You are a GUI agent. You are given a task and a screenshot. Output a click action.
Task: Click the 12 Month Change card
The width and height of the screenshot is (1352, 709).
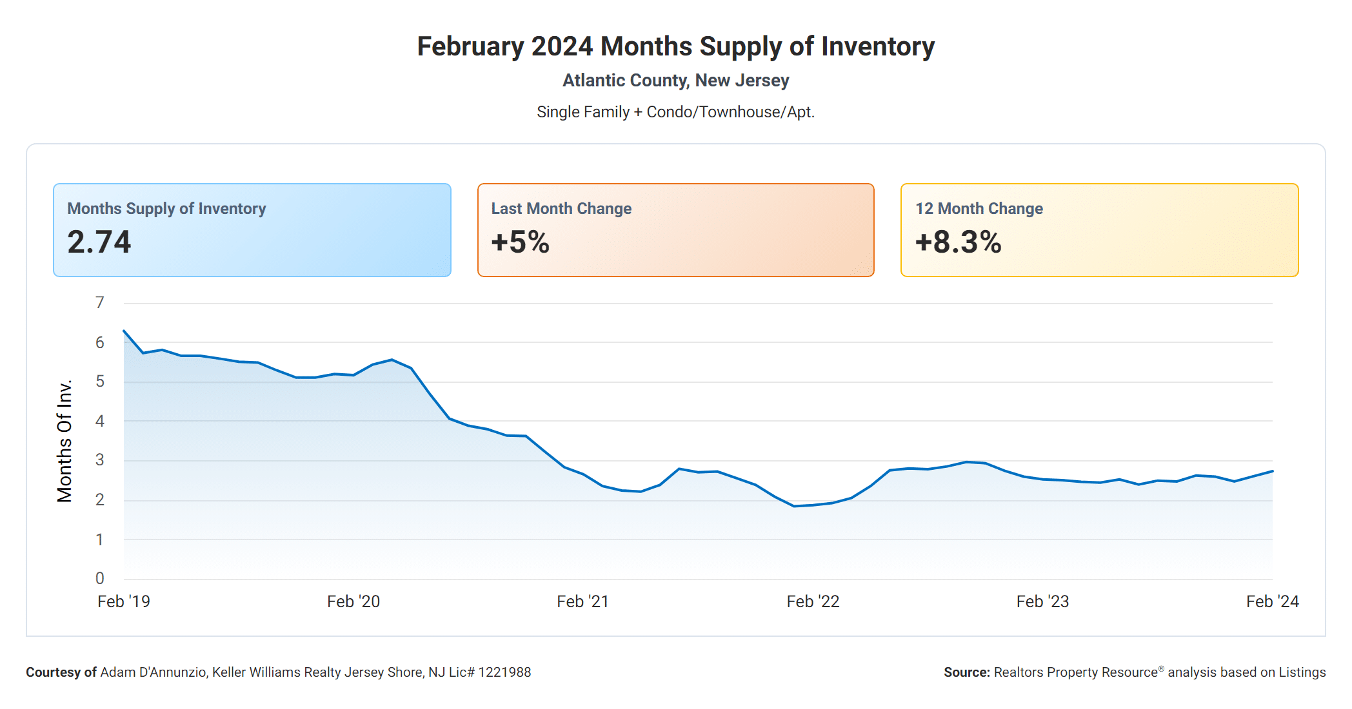[1099, 230]
